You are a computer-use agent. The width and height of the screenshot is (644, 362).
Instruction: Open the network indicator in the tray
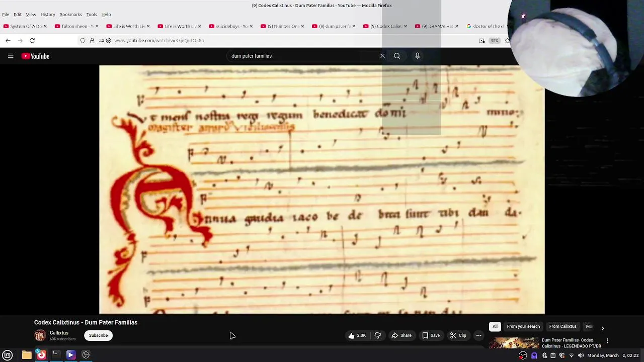(571, 355)
